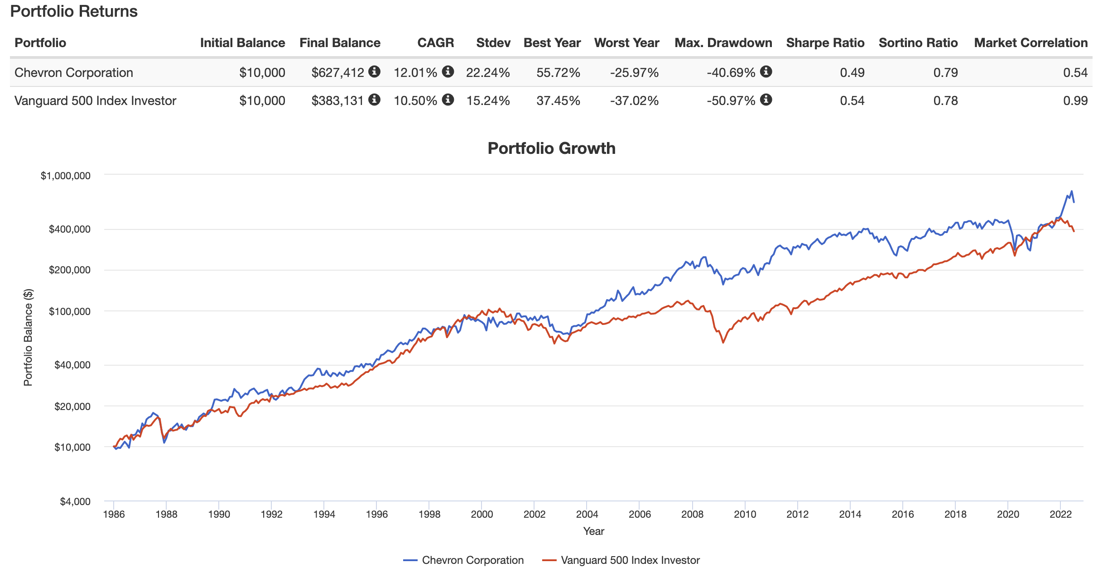Click the Sharpe Ratio column header

point(825,43)
